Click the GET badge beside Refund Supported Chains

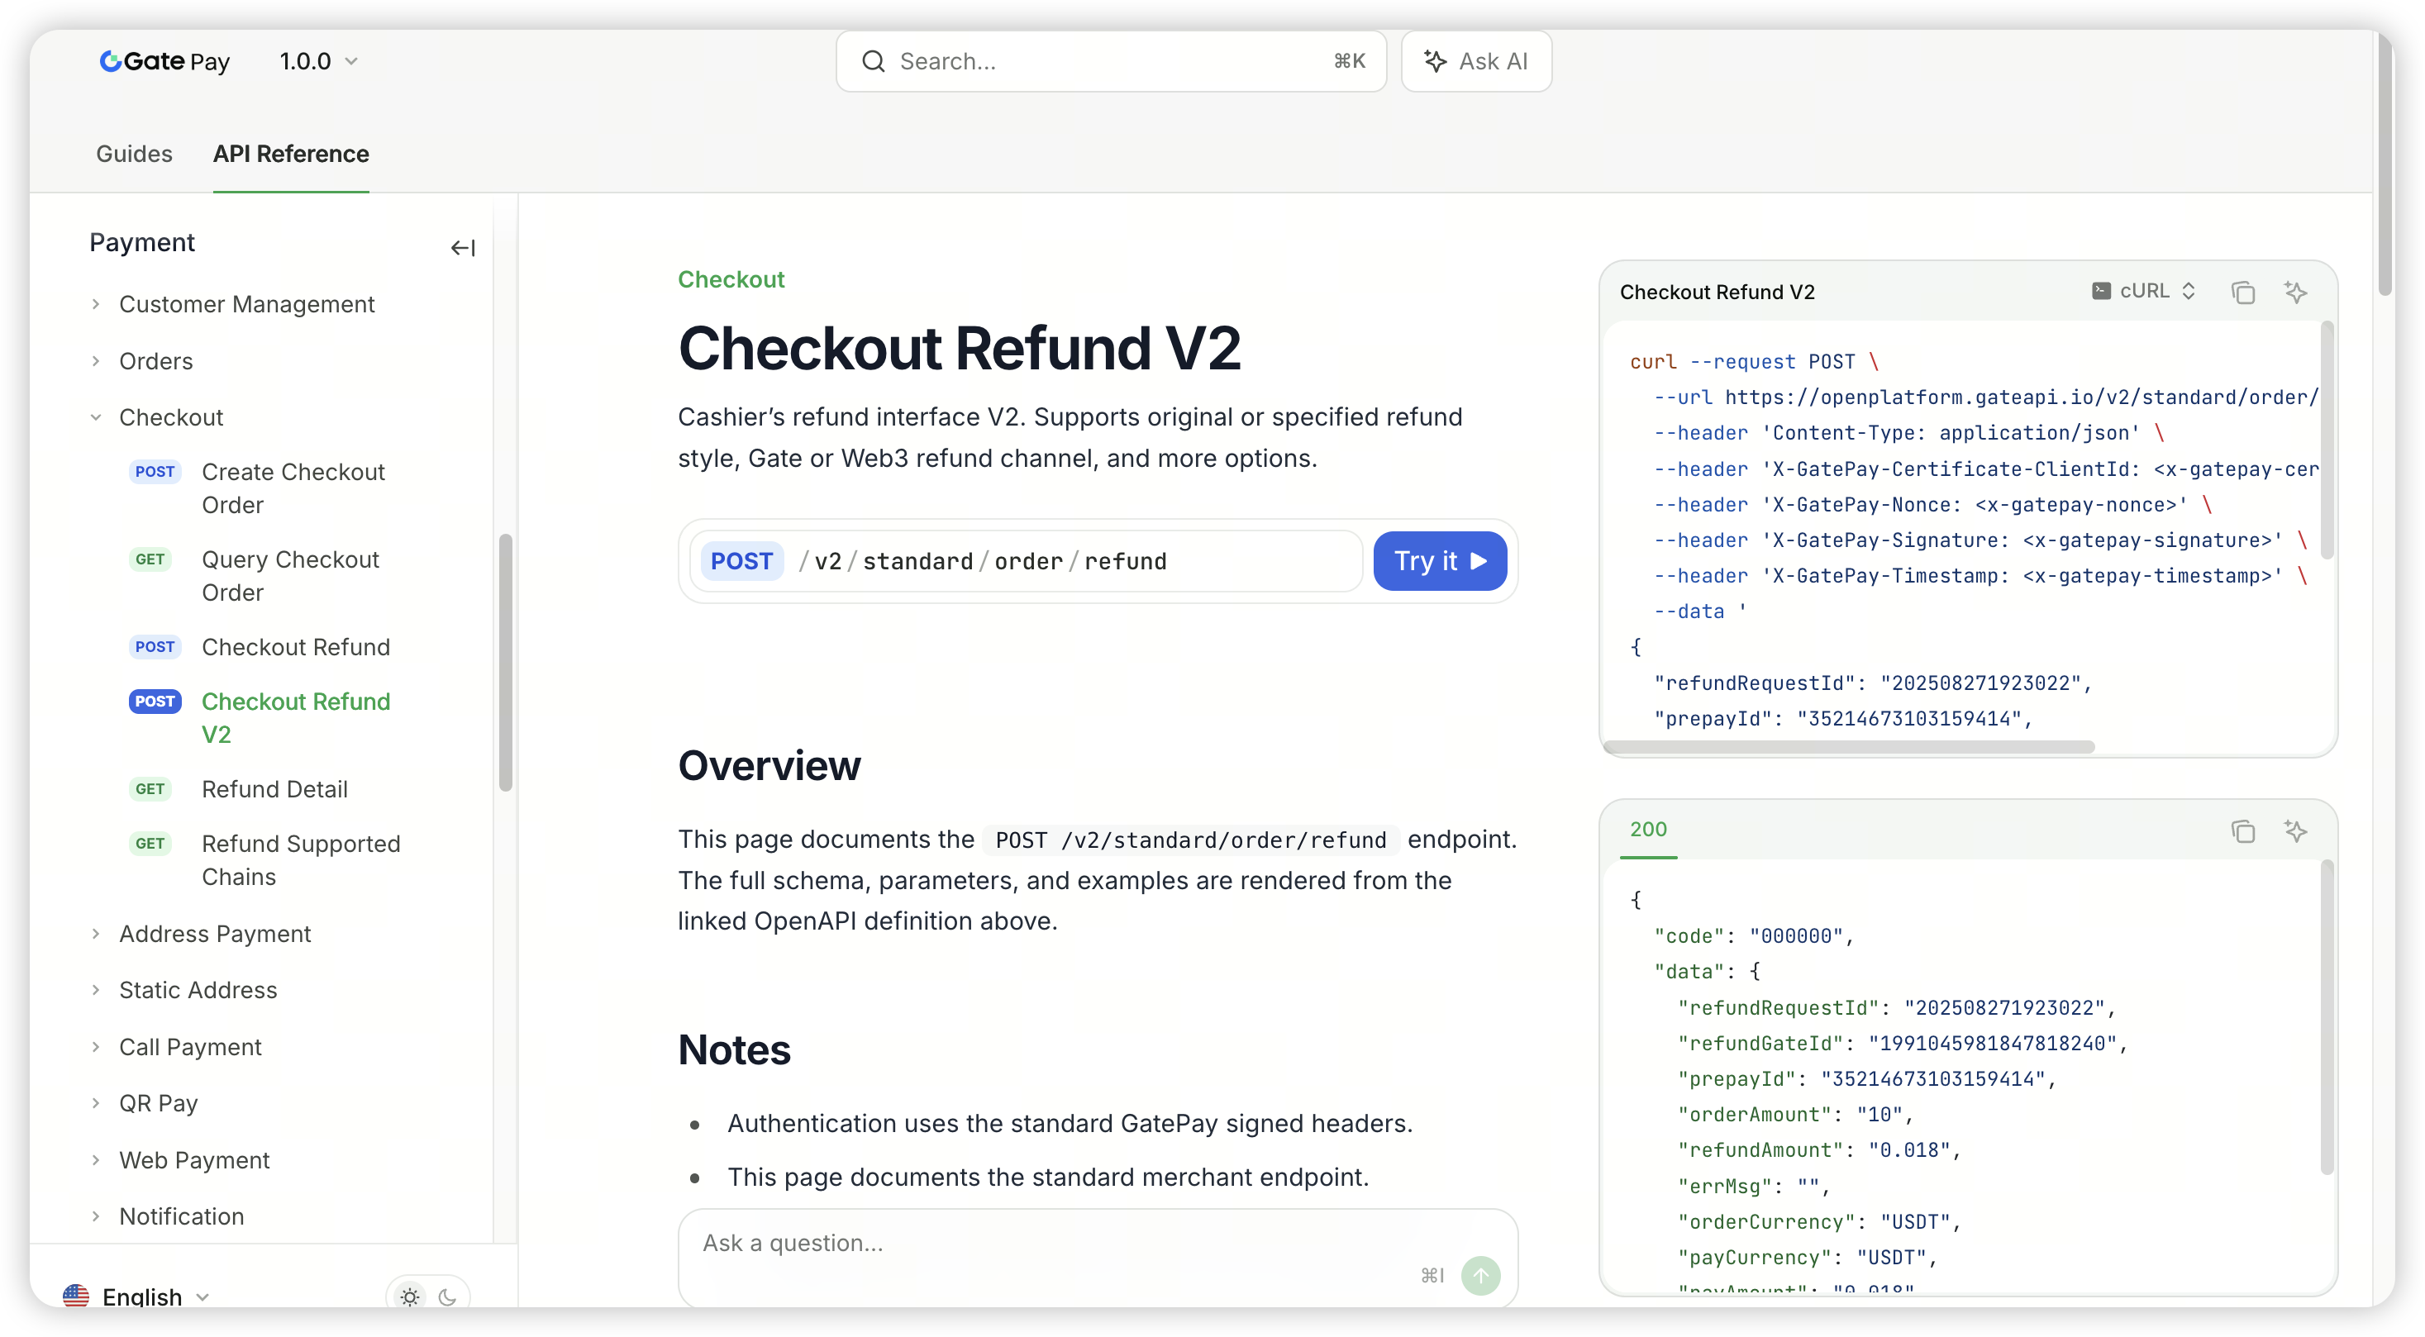click(x=150, y=843)
